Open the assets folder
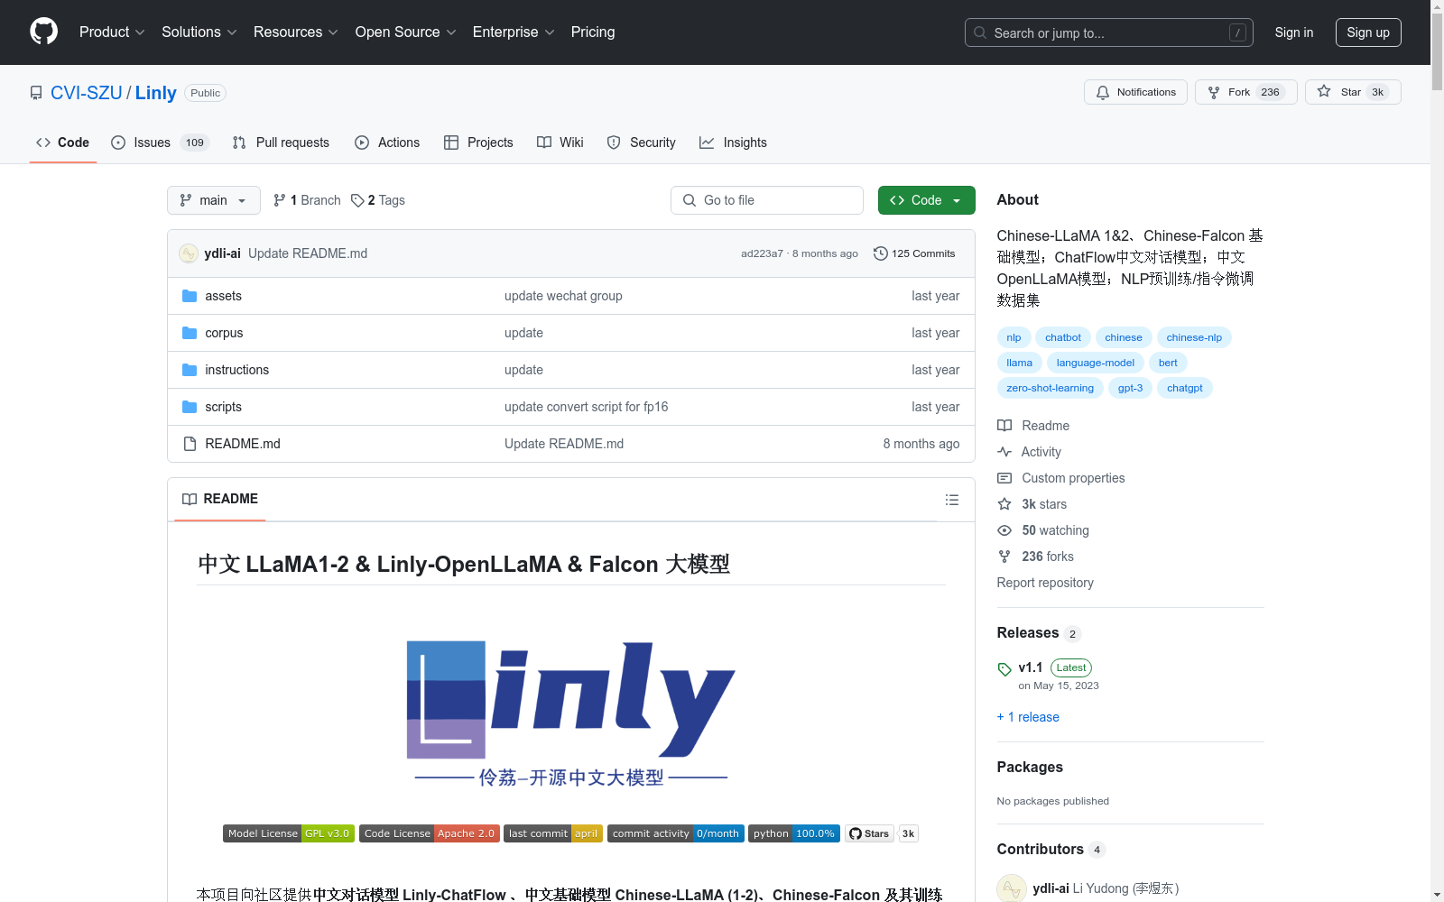This screenshot has height=902, width=1444. click(x=223, y=296)
